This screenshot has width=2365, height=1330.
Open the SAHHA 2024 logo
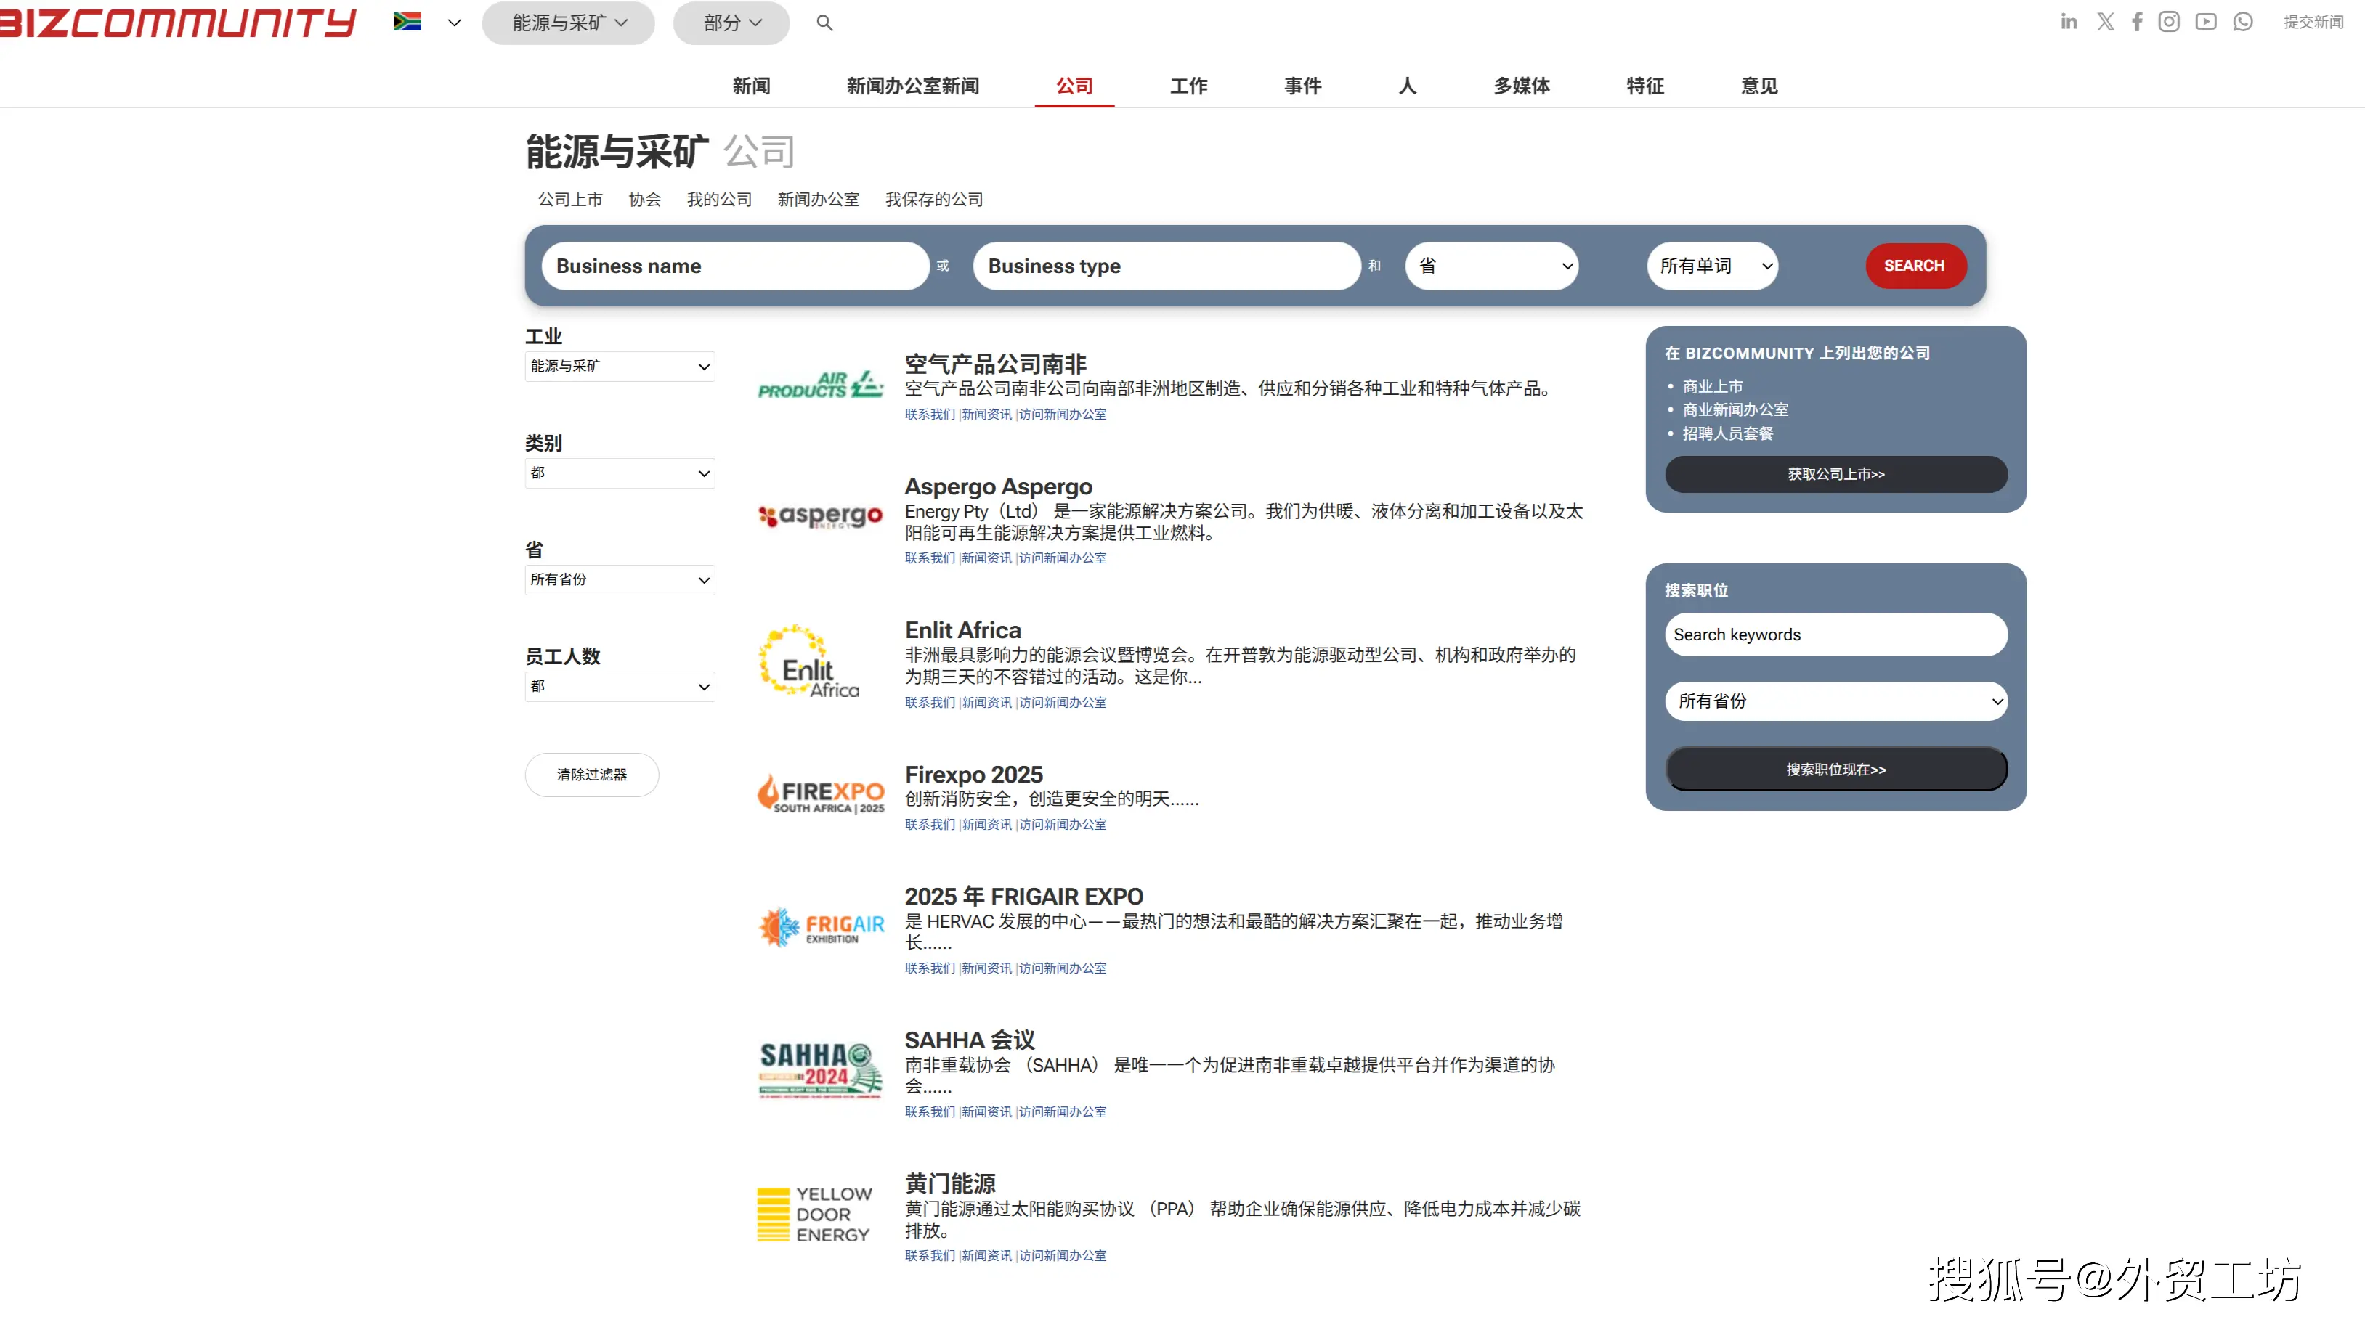[820, 1069]
